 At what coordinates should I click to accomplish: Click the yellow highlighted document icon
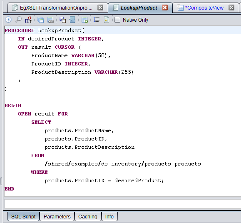pyautogui.click(x=107, y=20)
